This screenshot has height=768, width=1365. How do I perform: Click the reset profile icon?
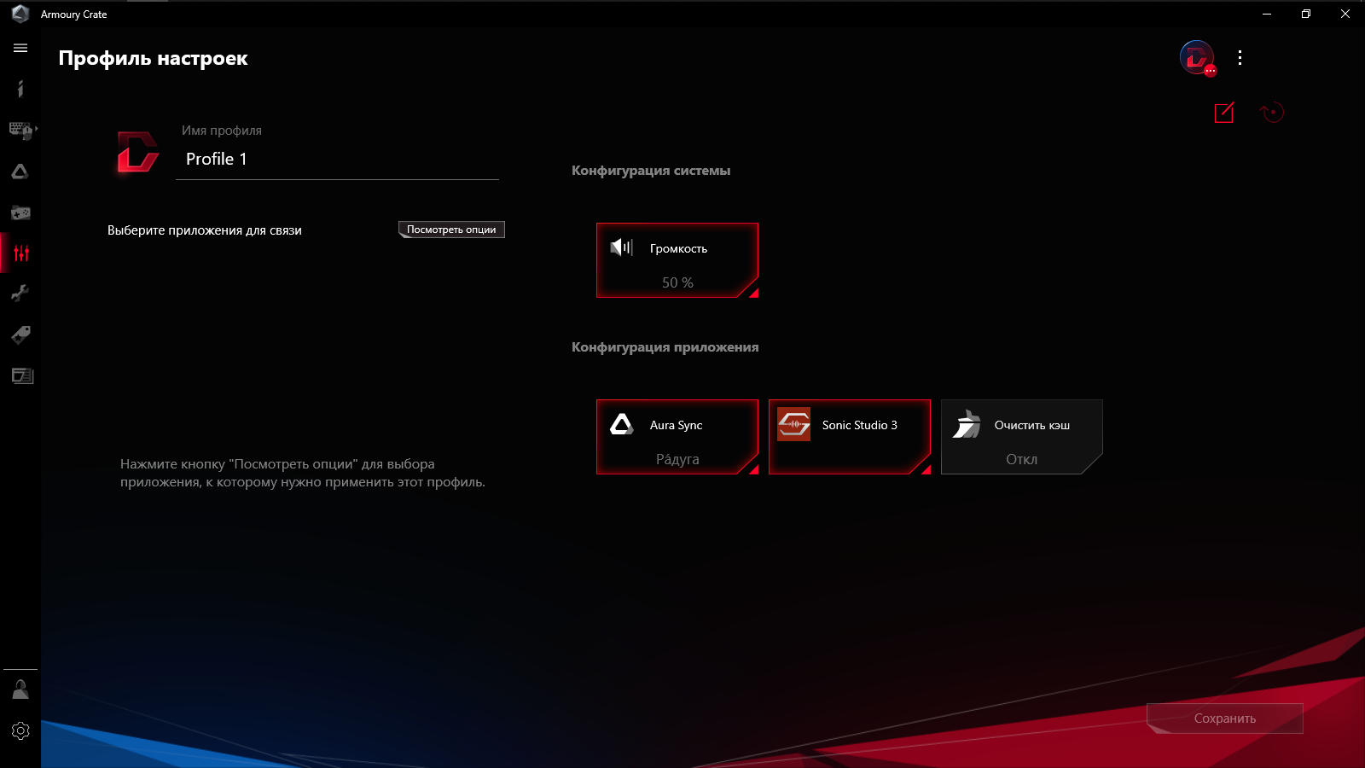tap(1271, 112)
